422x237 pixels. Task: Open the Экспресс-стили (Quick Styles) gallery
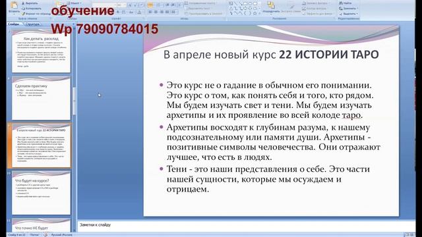click(x=291, y=7)
